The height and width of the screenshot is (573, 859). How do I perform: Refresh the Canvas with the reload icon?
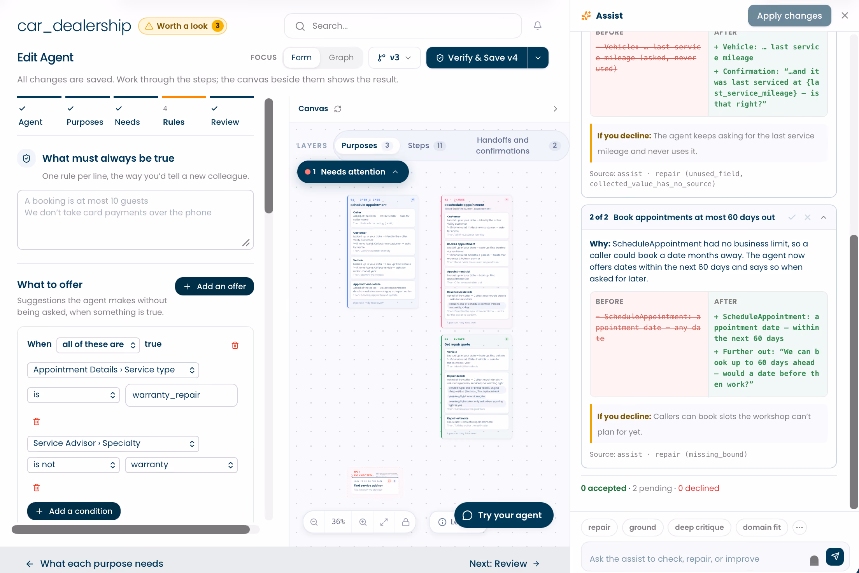point(338,109)
